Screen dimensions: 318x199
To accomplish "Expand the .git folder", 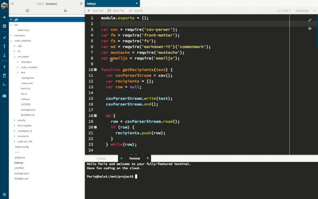I will [x=11, y=19].
